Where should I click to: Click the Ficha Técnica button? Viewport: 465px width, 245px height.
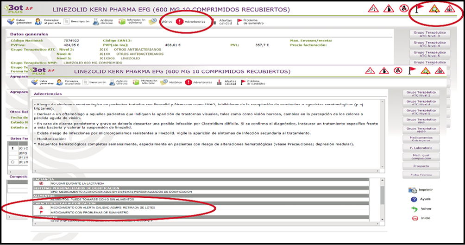[x=421, y=175]
